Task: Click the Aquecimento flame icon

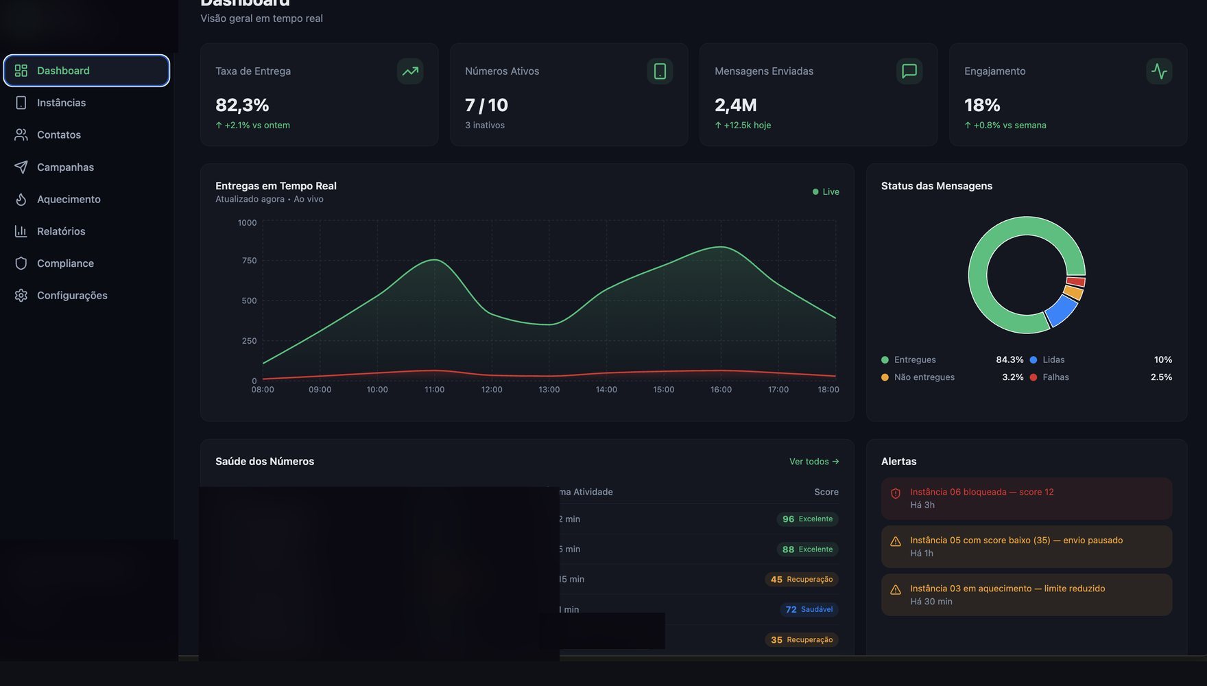Action: coord(21,200)
